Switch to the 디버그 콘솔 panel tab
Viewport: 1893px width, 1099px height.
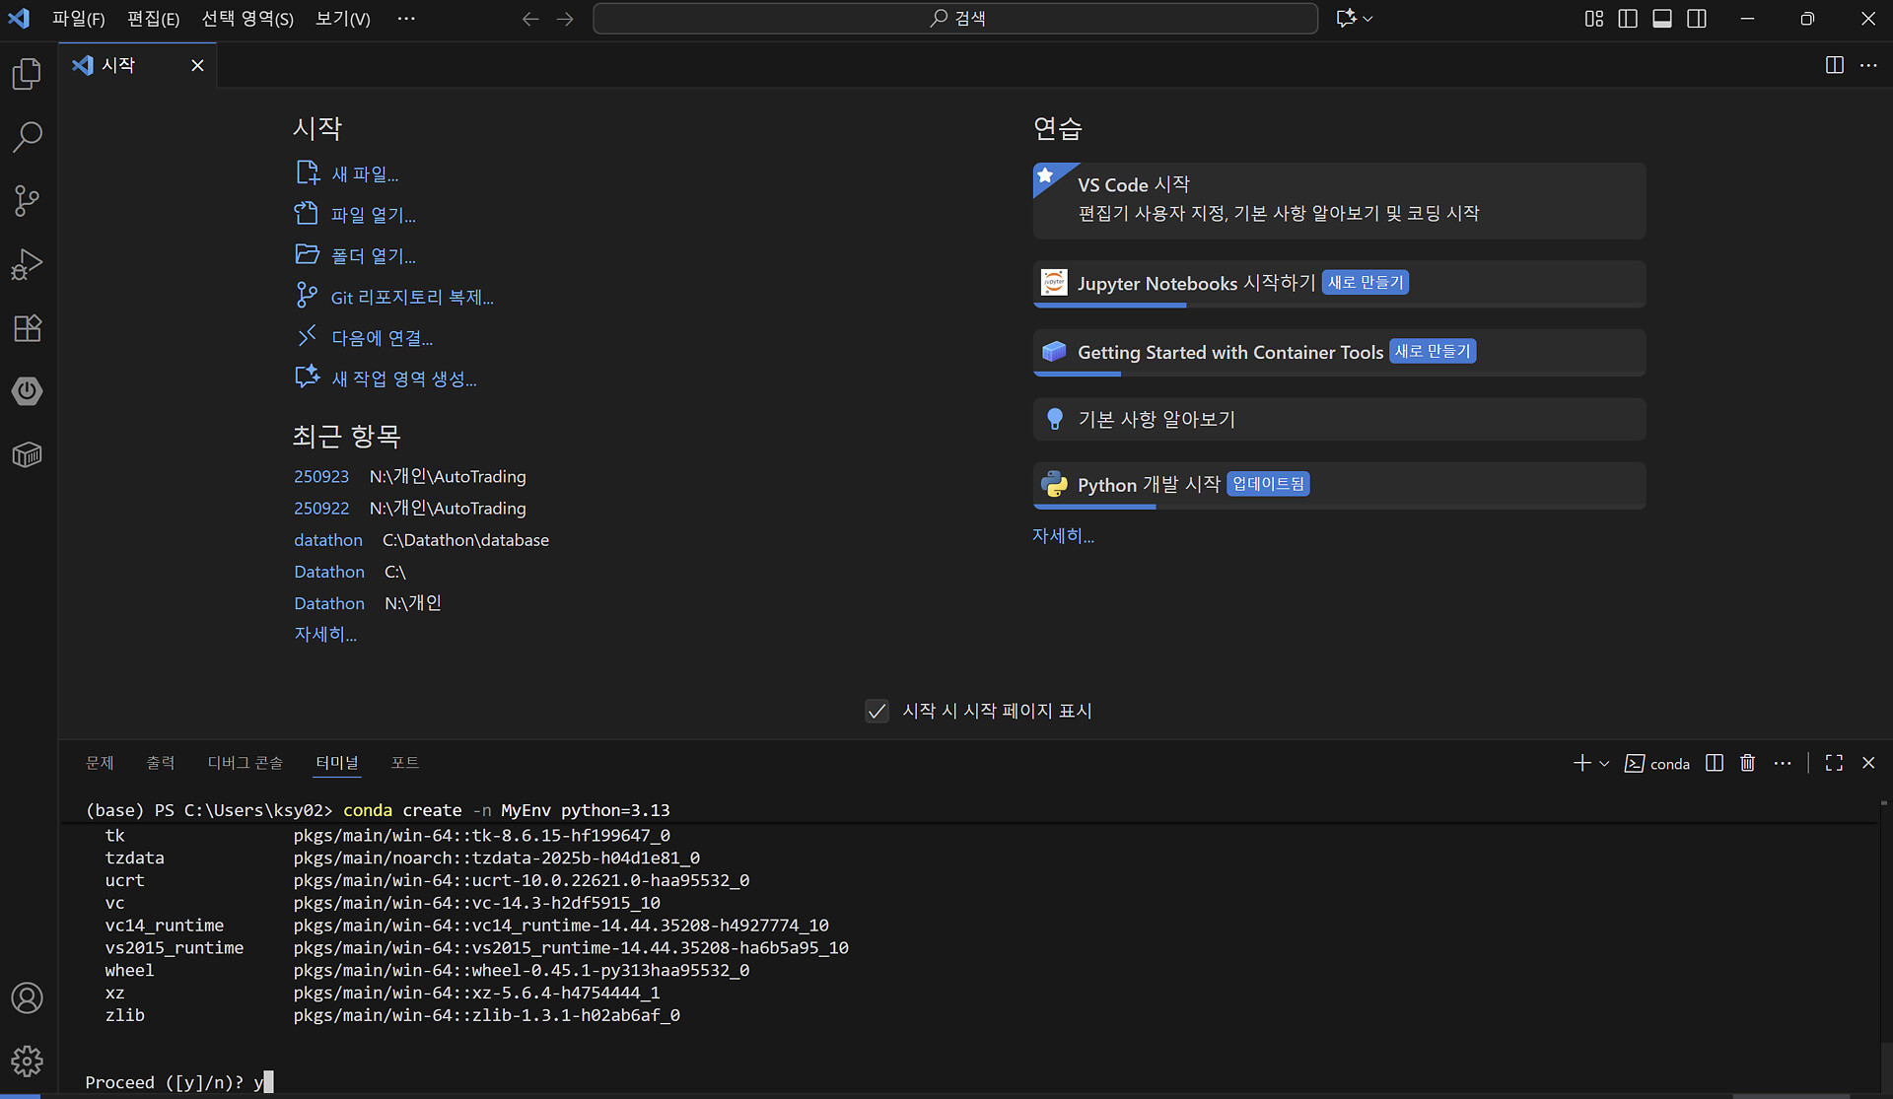point(245,762)
